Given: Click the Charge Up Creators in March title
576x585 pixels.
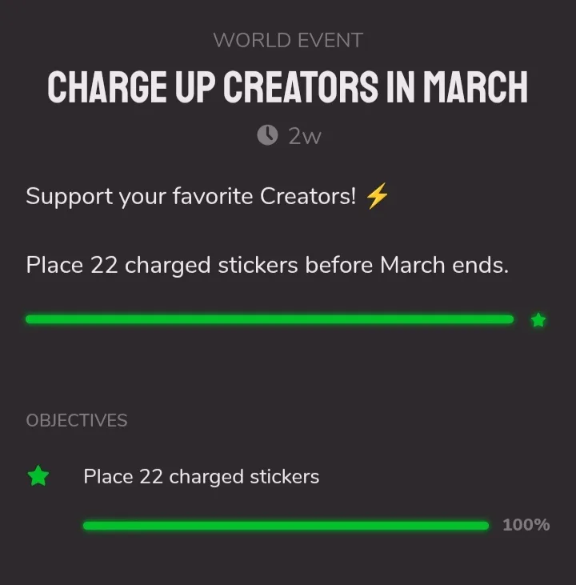Looking at the screenshot, I should pos(288,87).
